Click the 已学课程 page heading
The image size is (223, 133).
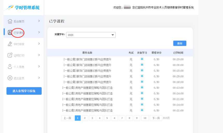pyautogui.click(x=57, y=21)
